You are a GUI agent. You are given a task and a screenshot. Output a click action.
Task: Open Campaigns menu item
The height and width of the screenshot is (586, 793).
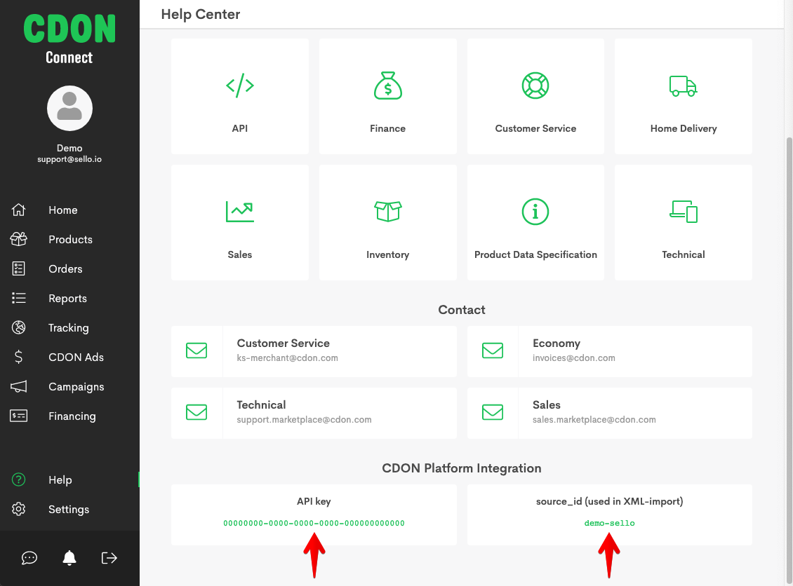click(x=76, y=387)
